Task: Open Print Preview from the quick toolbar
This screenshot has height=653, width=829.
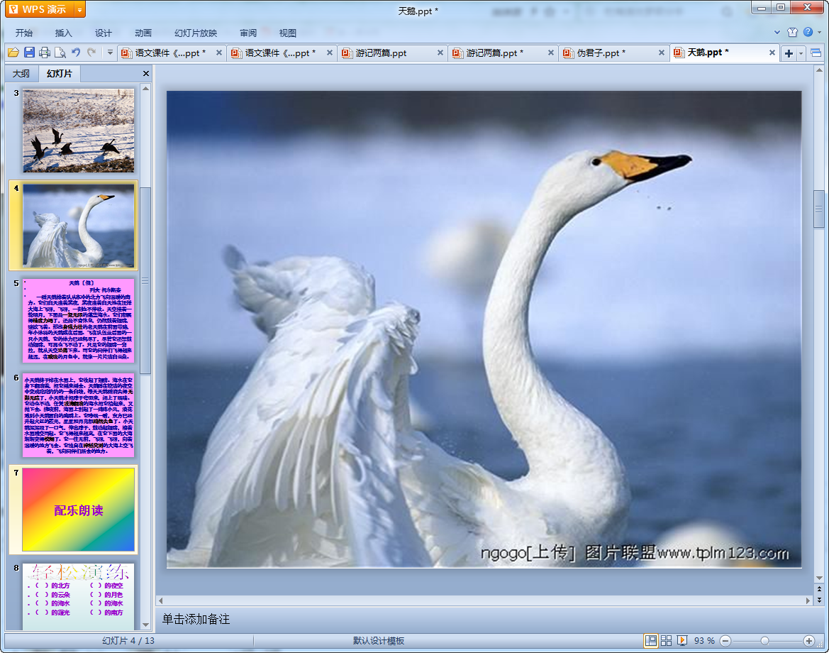Action: point(60,53)
